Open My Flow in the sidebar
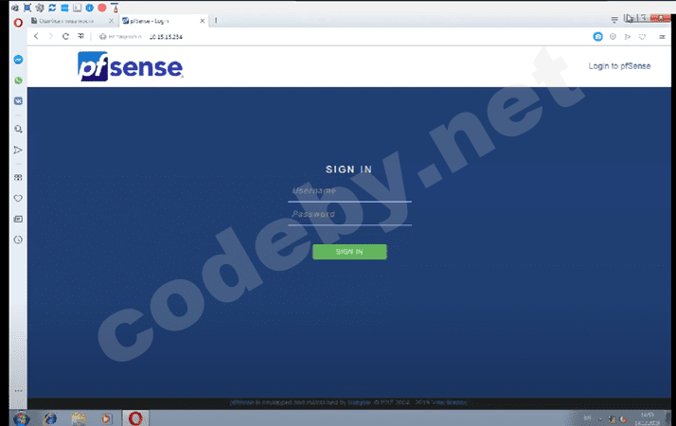 pos(18,151)
